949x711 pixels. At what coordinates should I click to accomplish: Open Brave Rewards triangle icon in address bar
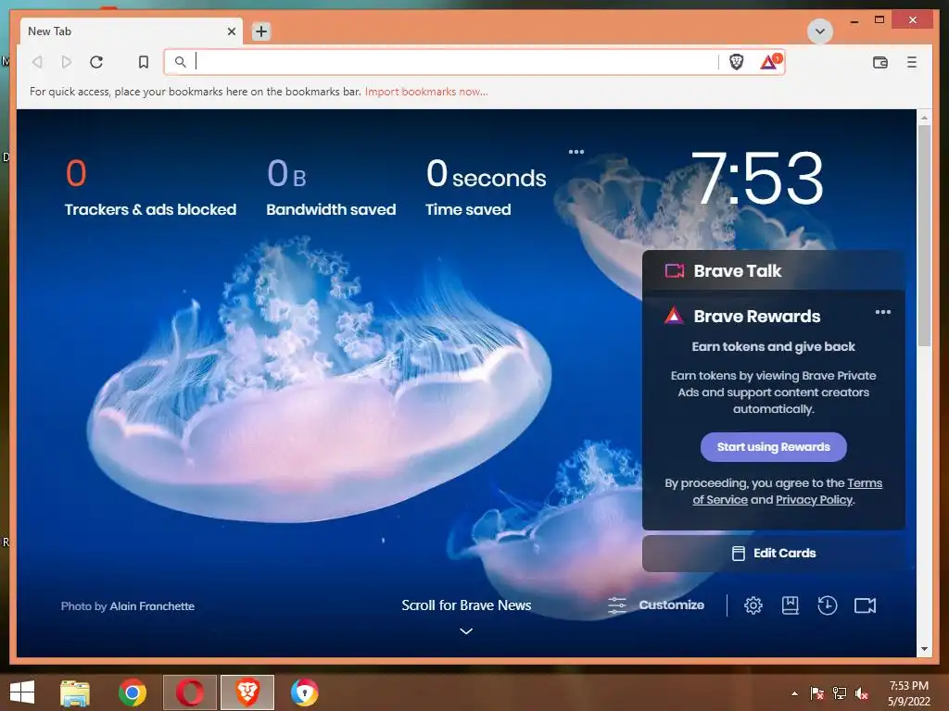(x=770, y=61)
